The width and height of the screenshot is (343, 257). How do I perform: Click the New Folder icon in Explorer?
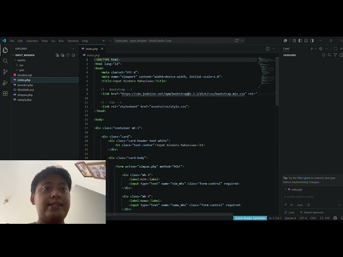(x=63, y=55)
